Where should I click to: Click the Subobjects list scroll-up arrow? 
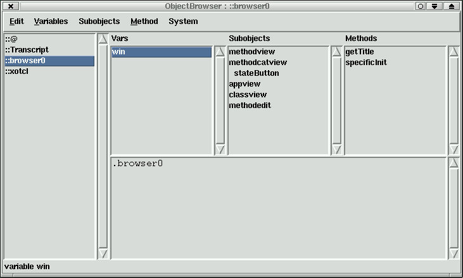coord(336,52)
